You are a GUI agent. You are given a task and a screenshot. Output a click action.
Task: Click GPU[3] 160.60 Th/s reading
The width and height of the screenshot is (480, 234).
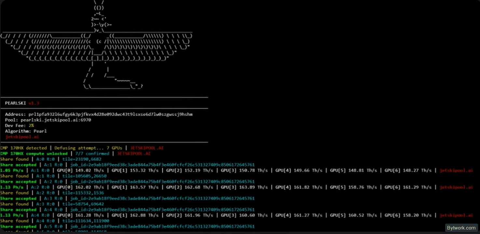[x=244, y=215]
